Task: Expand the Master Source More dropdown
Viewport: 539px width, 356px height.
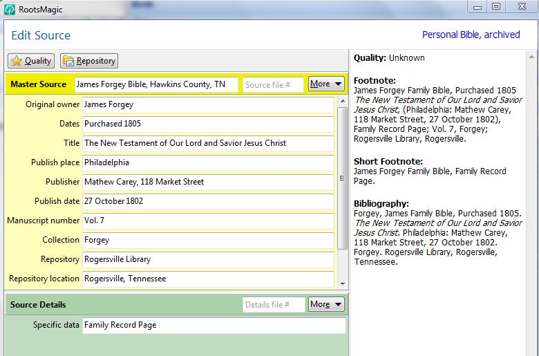Action: 326,84
